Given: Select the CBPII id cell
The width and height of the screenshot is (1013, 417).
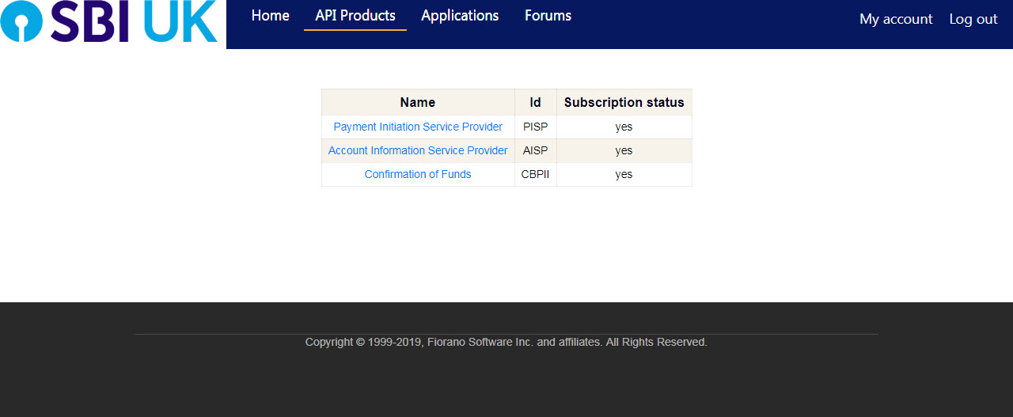Looking at the screenshot, I should tap(536, 174).
